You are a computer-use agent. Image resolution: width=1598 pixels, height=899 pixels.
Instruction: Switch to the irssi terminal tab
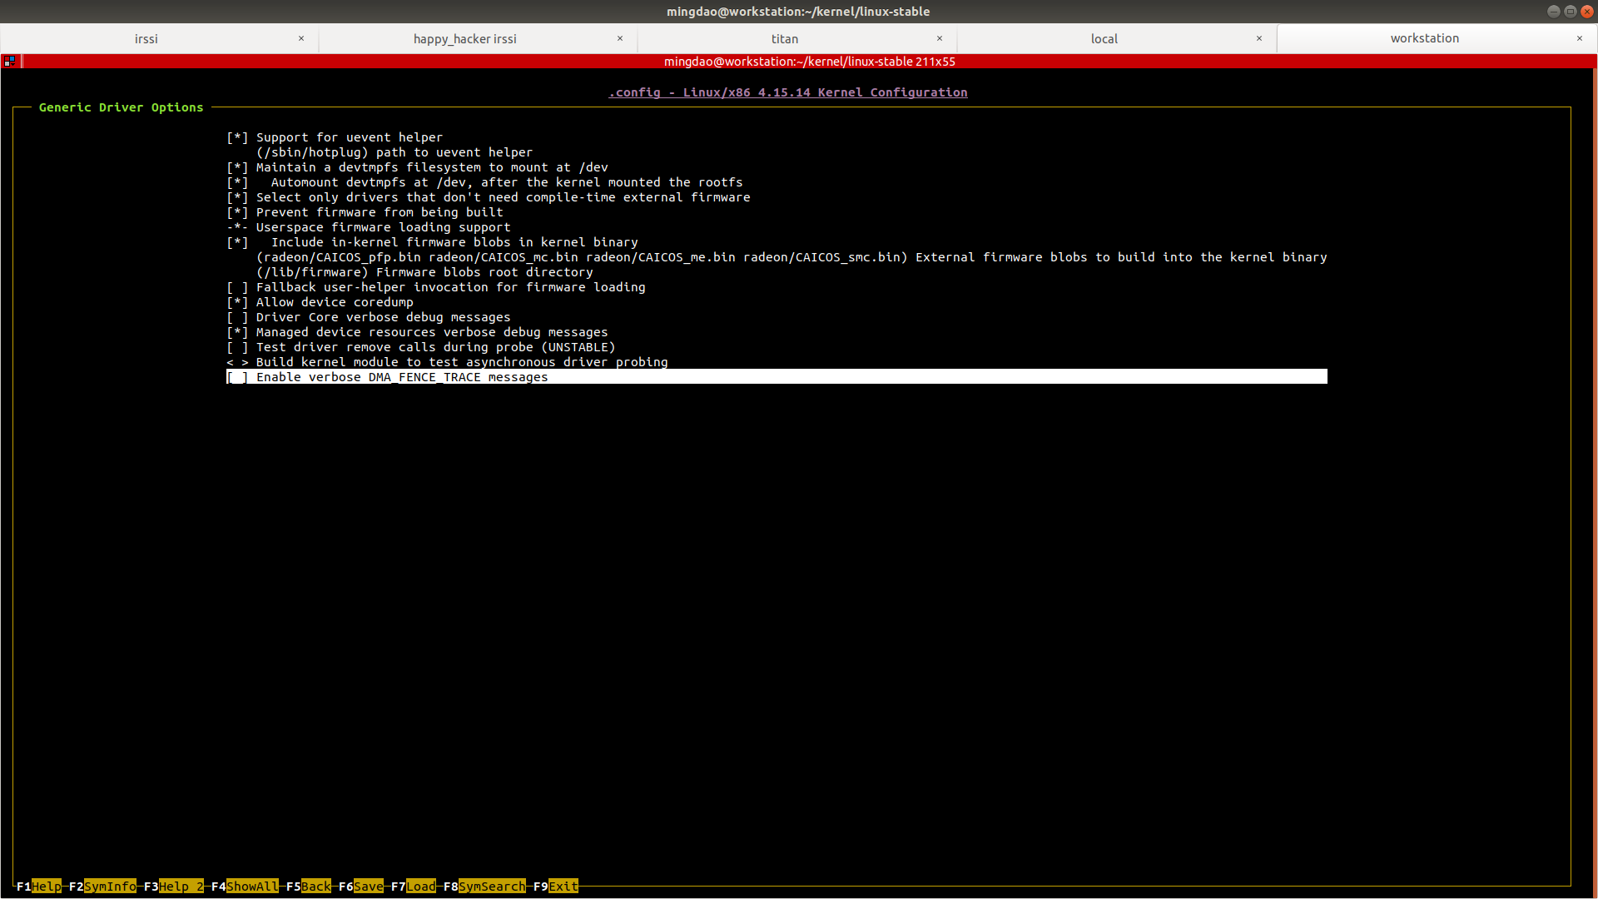(146, 39)
